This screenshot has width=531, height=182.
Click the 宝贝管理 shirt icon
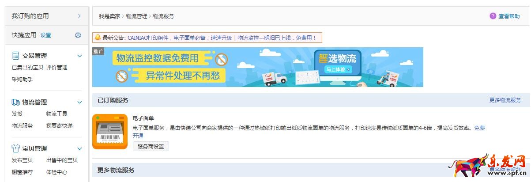coord(15,148)
